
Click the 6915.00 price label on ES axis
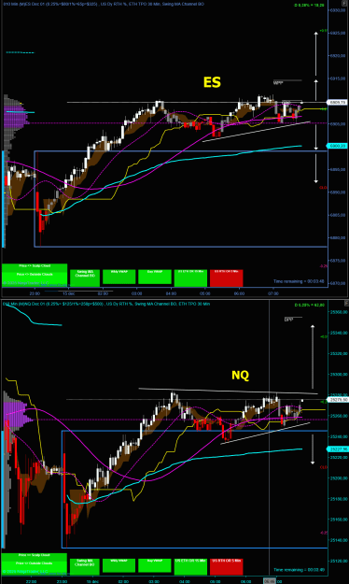pyautogui.click(x=338, y=78)
